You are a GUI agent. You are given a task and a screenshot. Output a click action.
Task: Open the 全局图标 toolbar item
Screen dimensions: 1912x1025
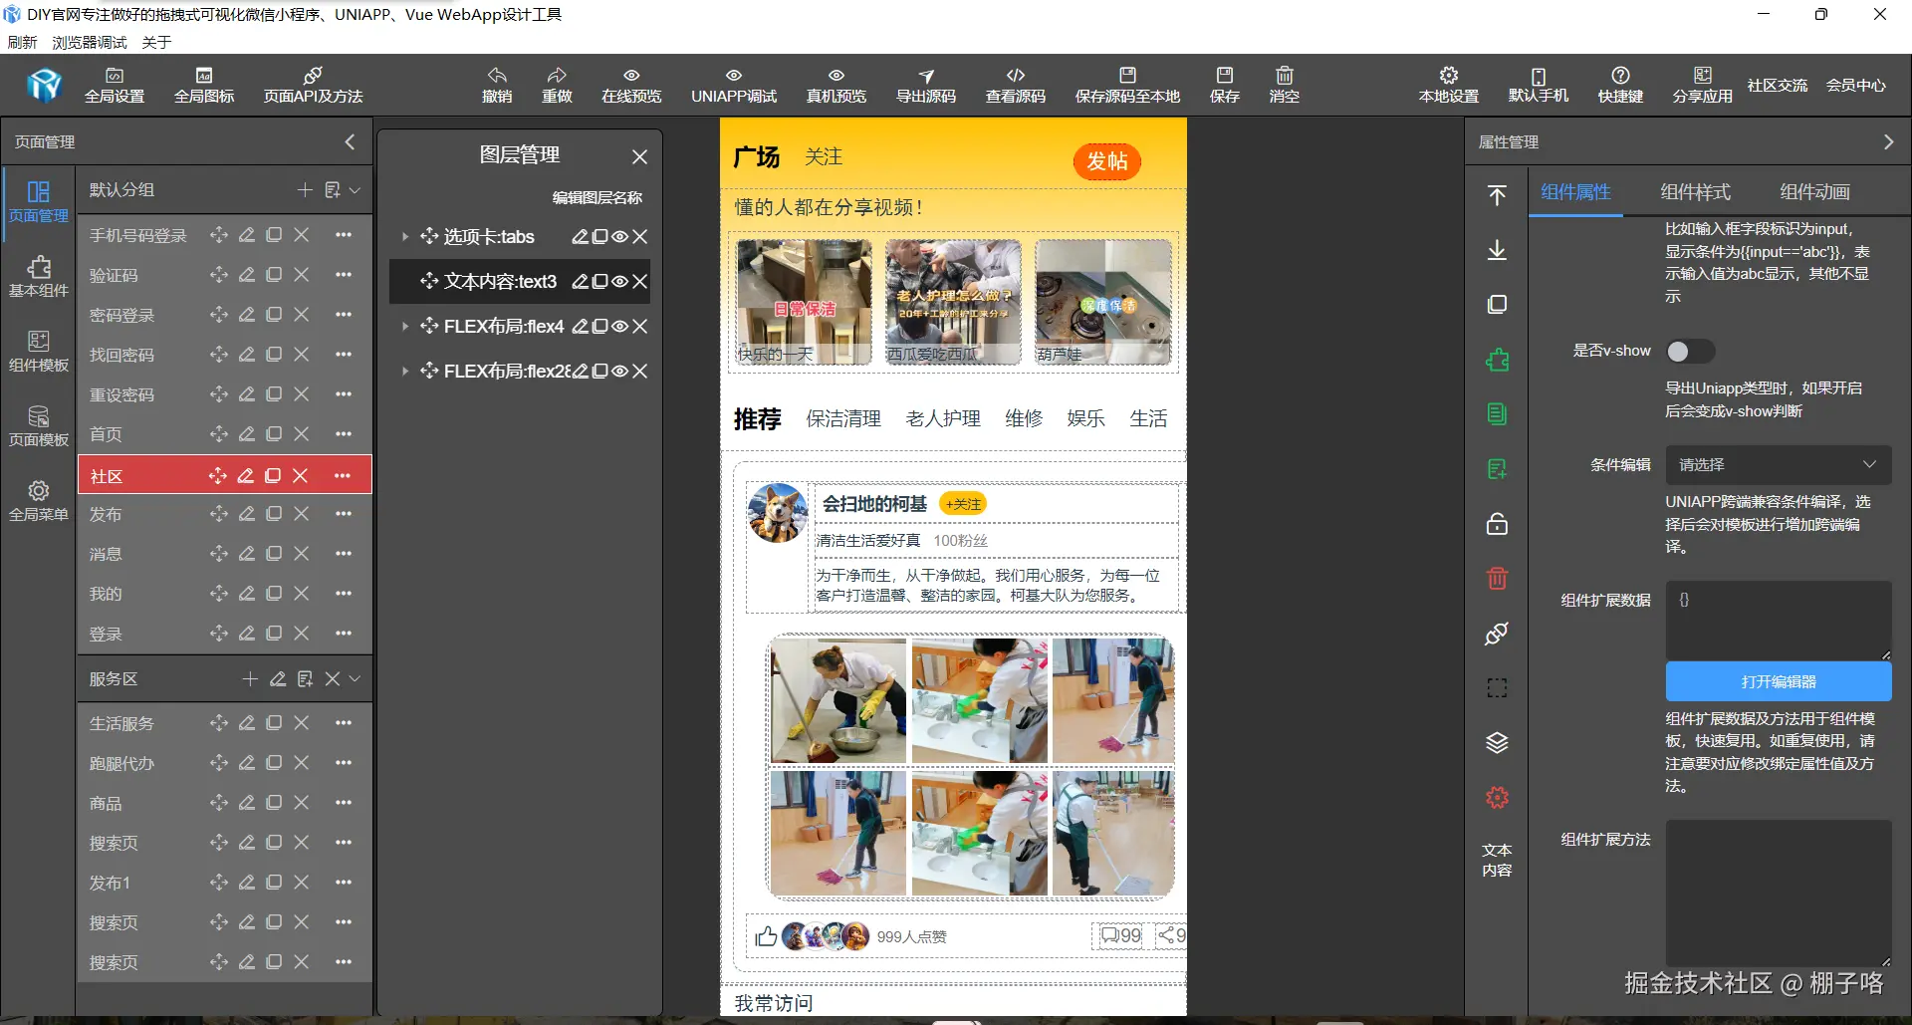point(204,85)
